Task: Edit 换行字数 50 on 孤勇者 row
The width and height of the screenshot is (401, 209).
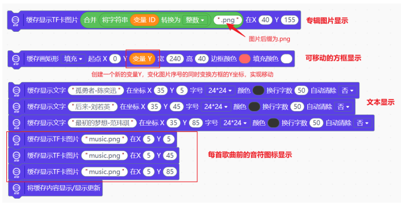Action: [301, 90]
